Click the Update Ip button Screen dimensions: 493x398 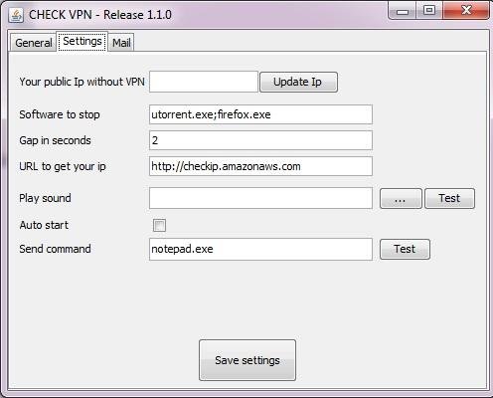pos(298,82)
